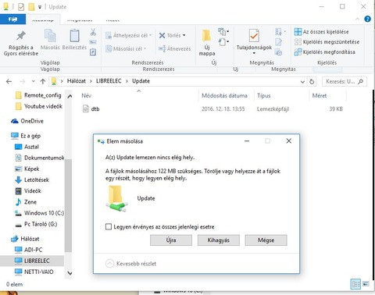
Task: Click the forward navigation arrow
Action: point(23,81)
